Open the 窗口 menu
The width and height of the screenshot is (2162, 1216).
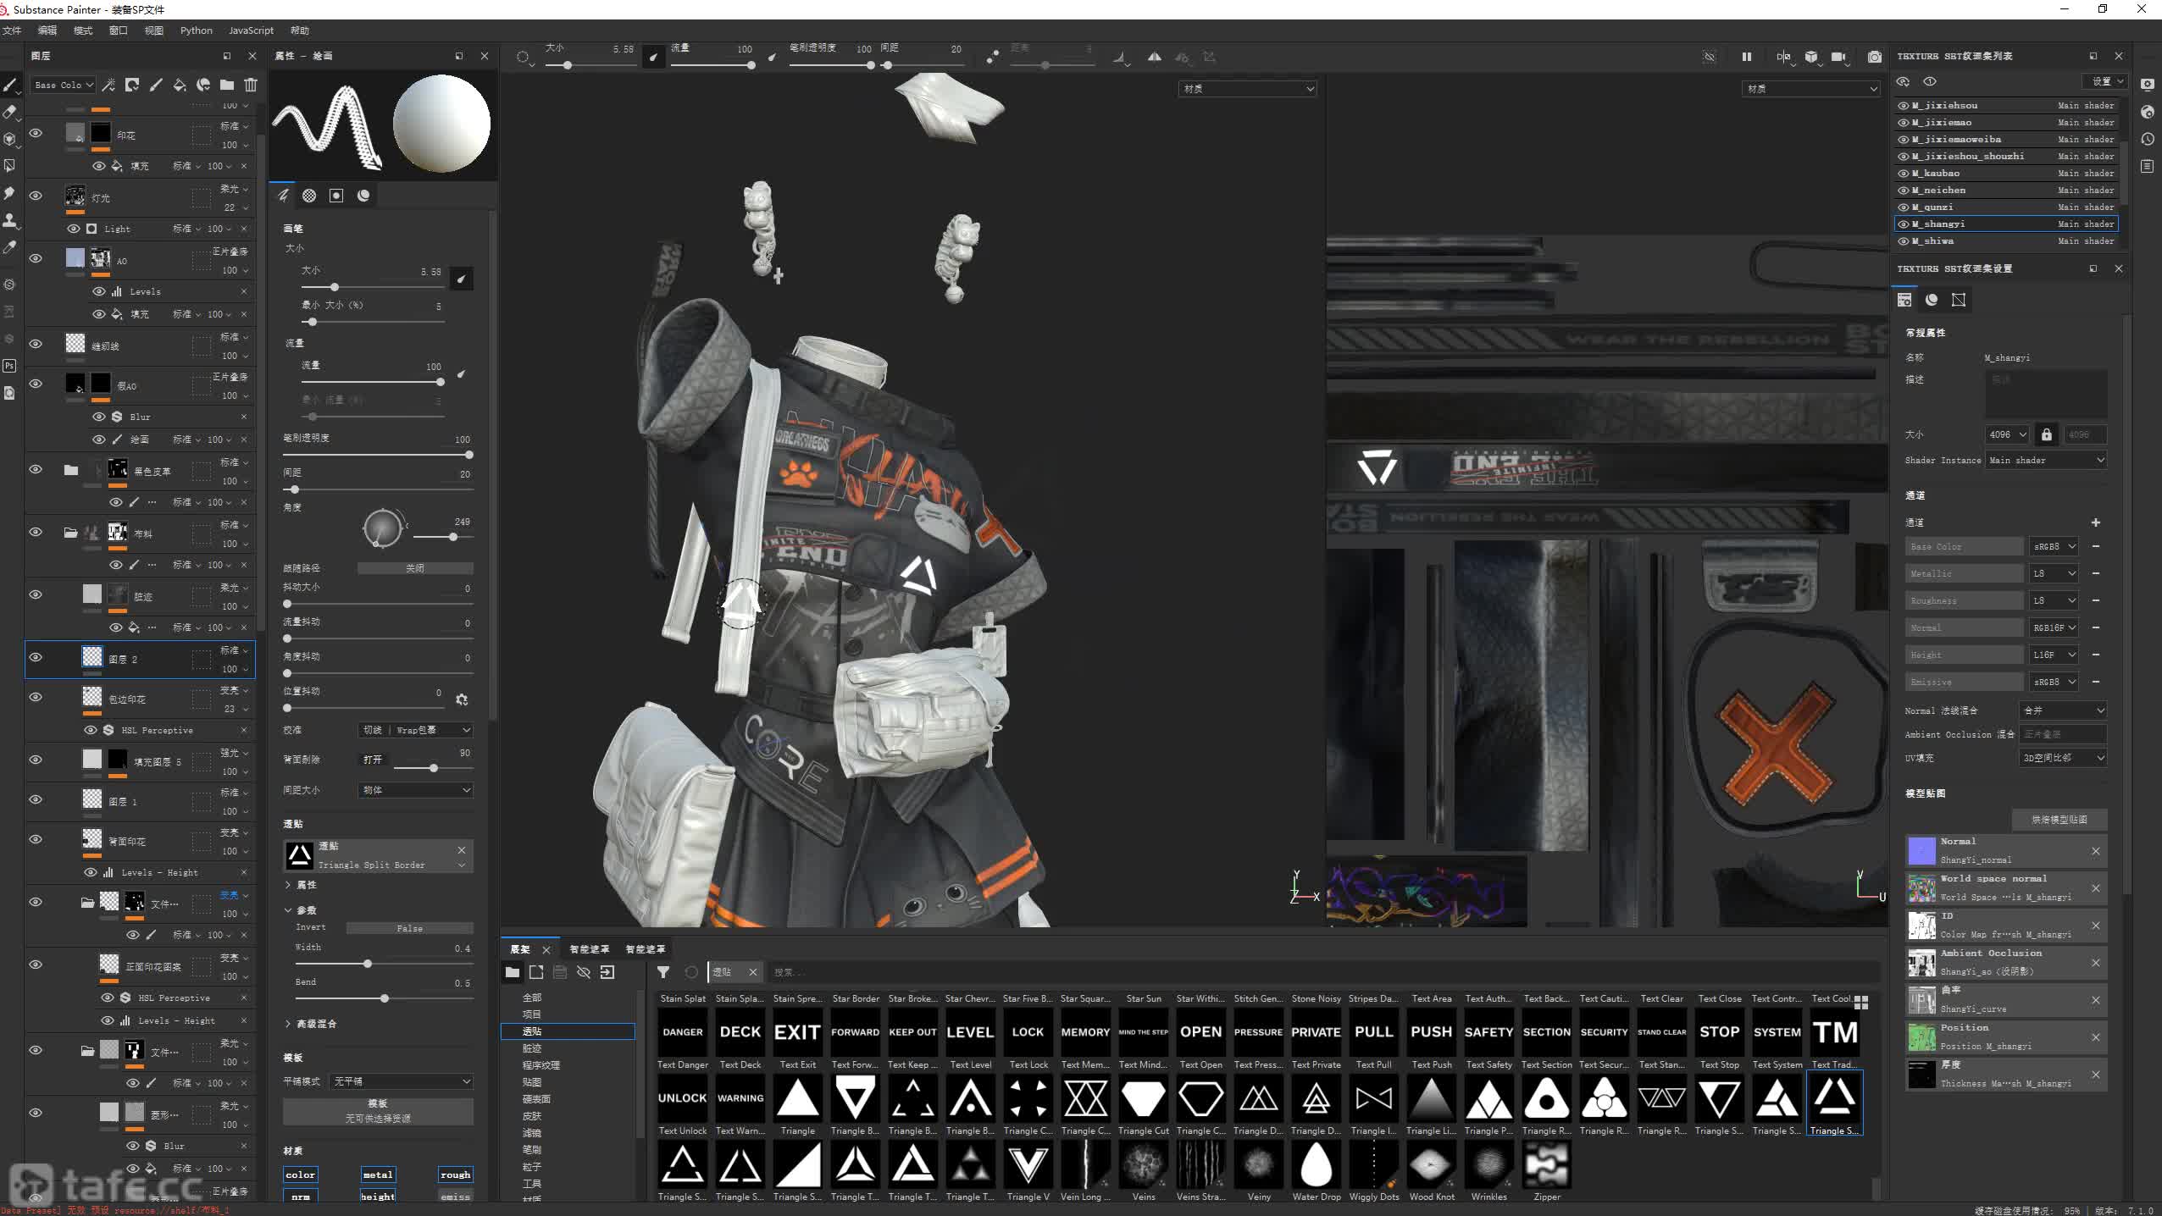[119, 30]
